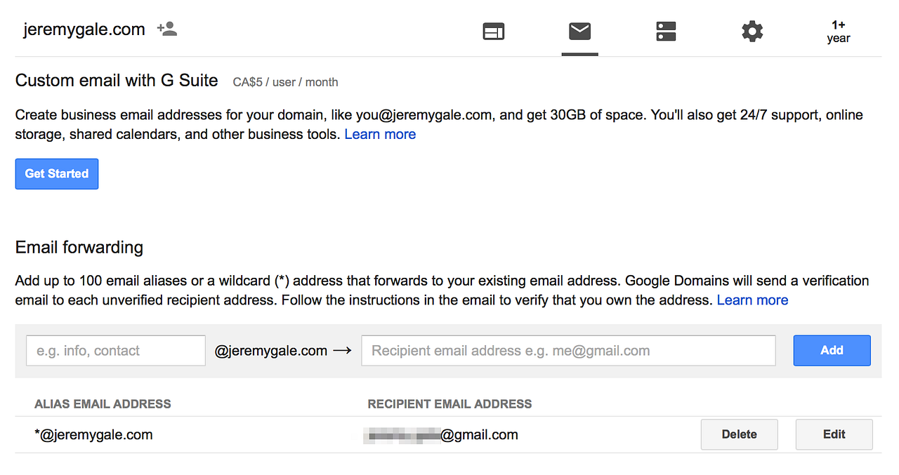Click the blurred recipient gmail.com address

(441, 434)
